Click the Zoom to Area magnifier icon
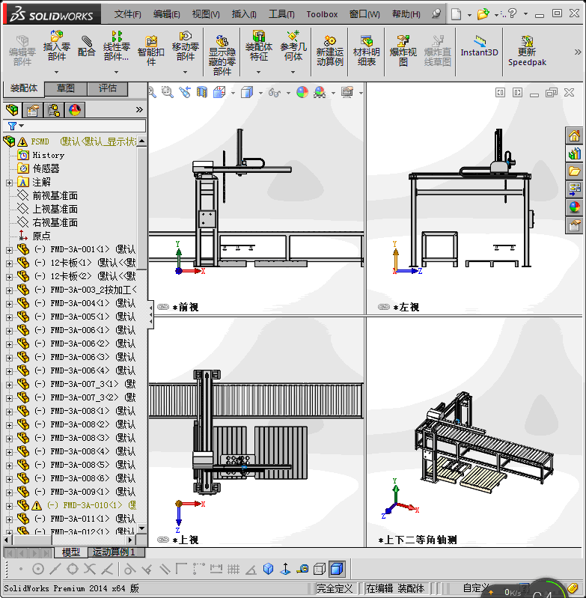 point(167,92)
